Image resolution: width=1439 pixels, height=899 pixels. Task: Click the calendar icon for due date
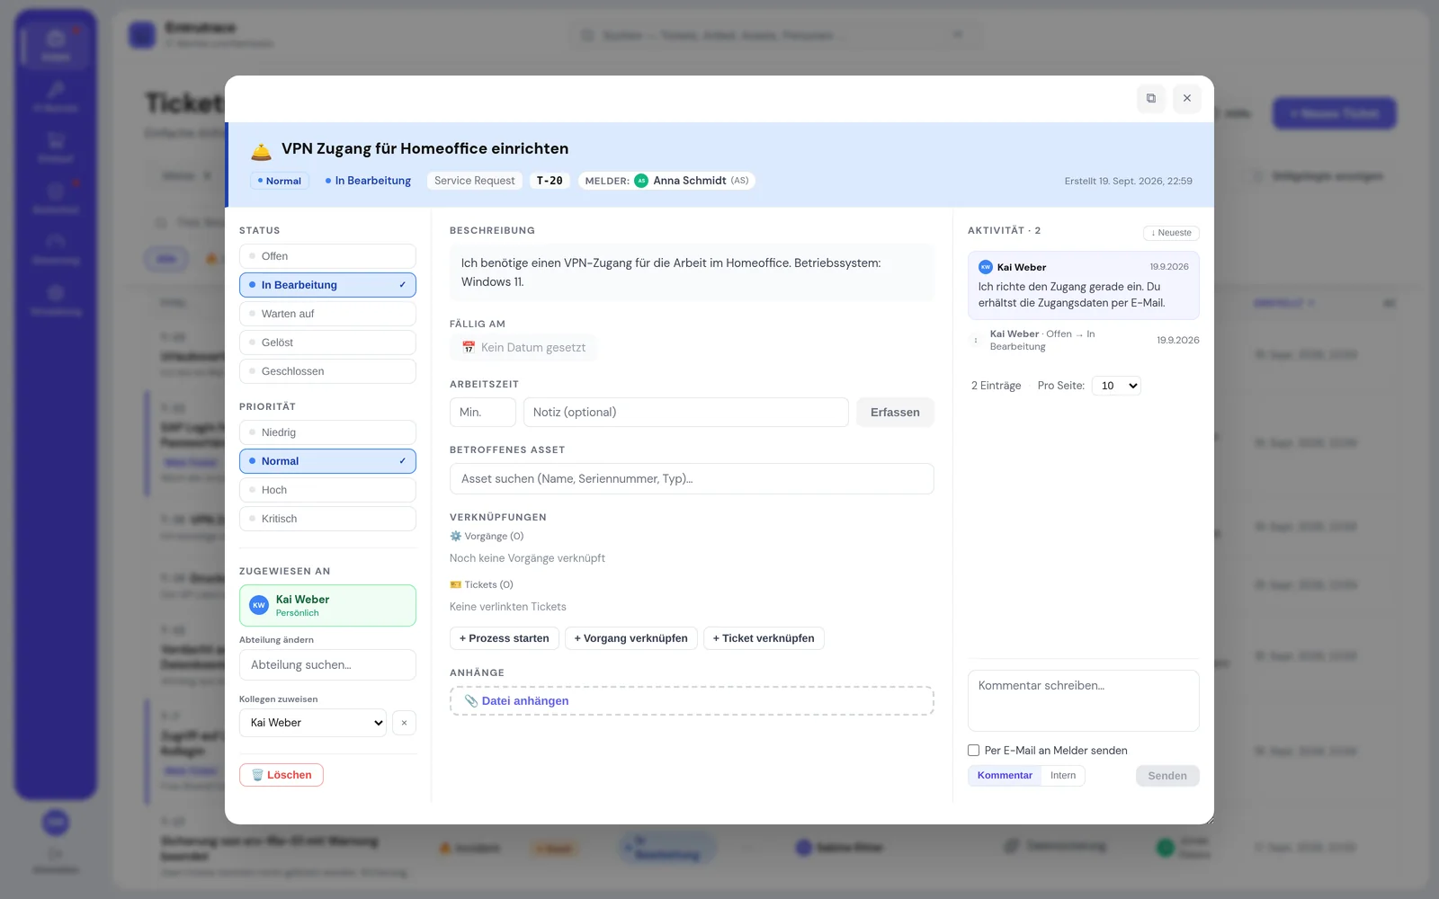tap(469, 347)
